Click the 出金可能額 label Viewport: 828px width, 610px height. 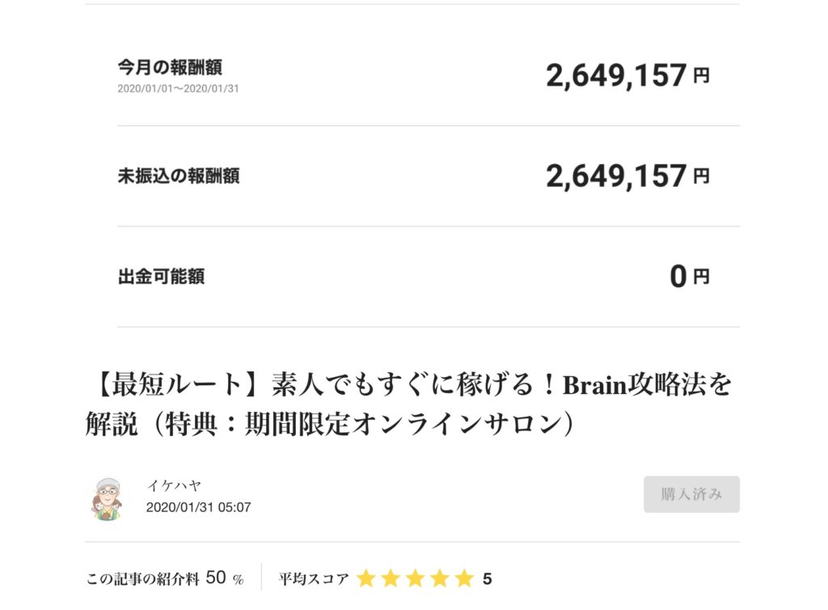pos(161,277)
